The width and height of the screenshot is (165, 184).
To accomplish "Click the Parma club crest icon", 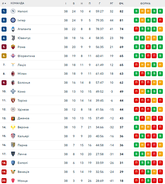I will tap(13, 145).
